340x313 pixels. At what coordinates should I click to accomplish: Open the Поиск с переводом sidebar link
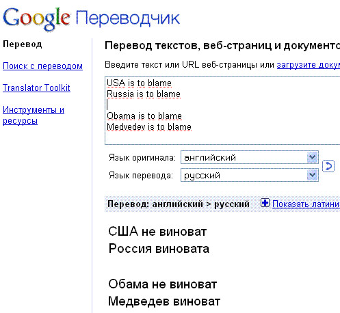[x=42, y=66]
